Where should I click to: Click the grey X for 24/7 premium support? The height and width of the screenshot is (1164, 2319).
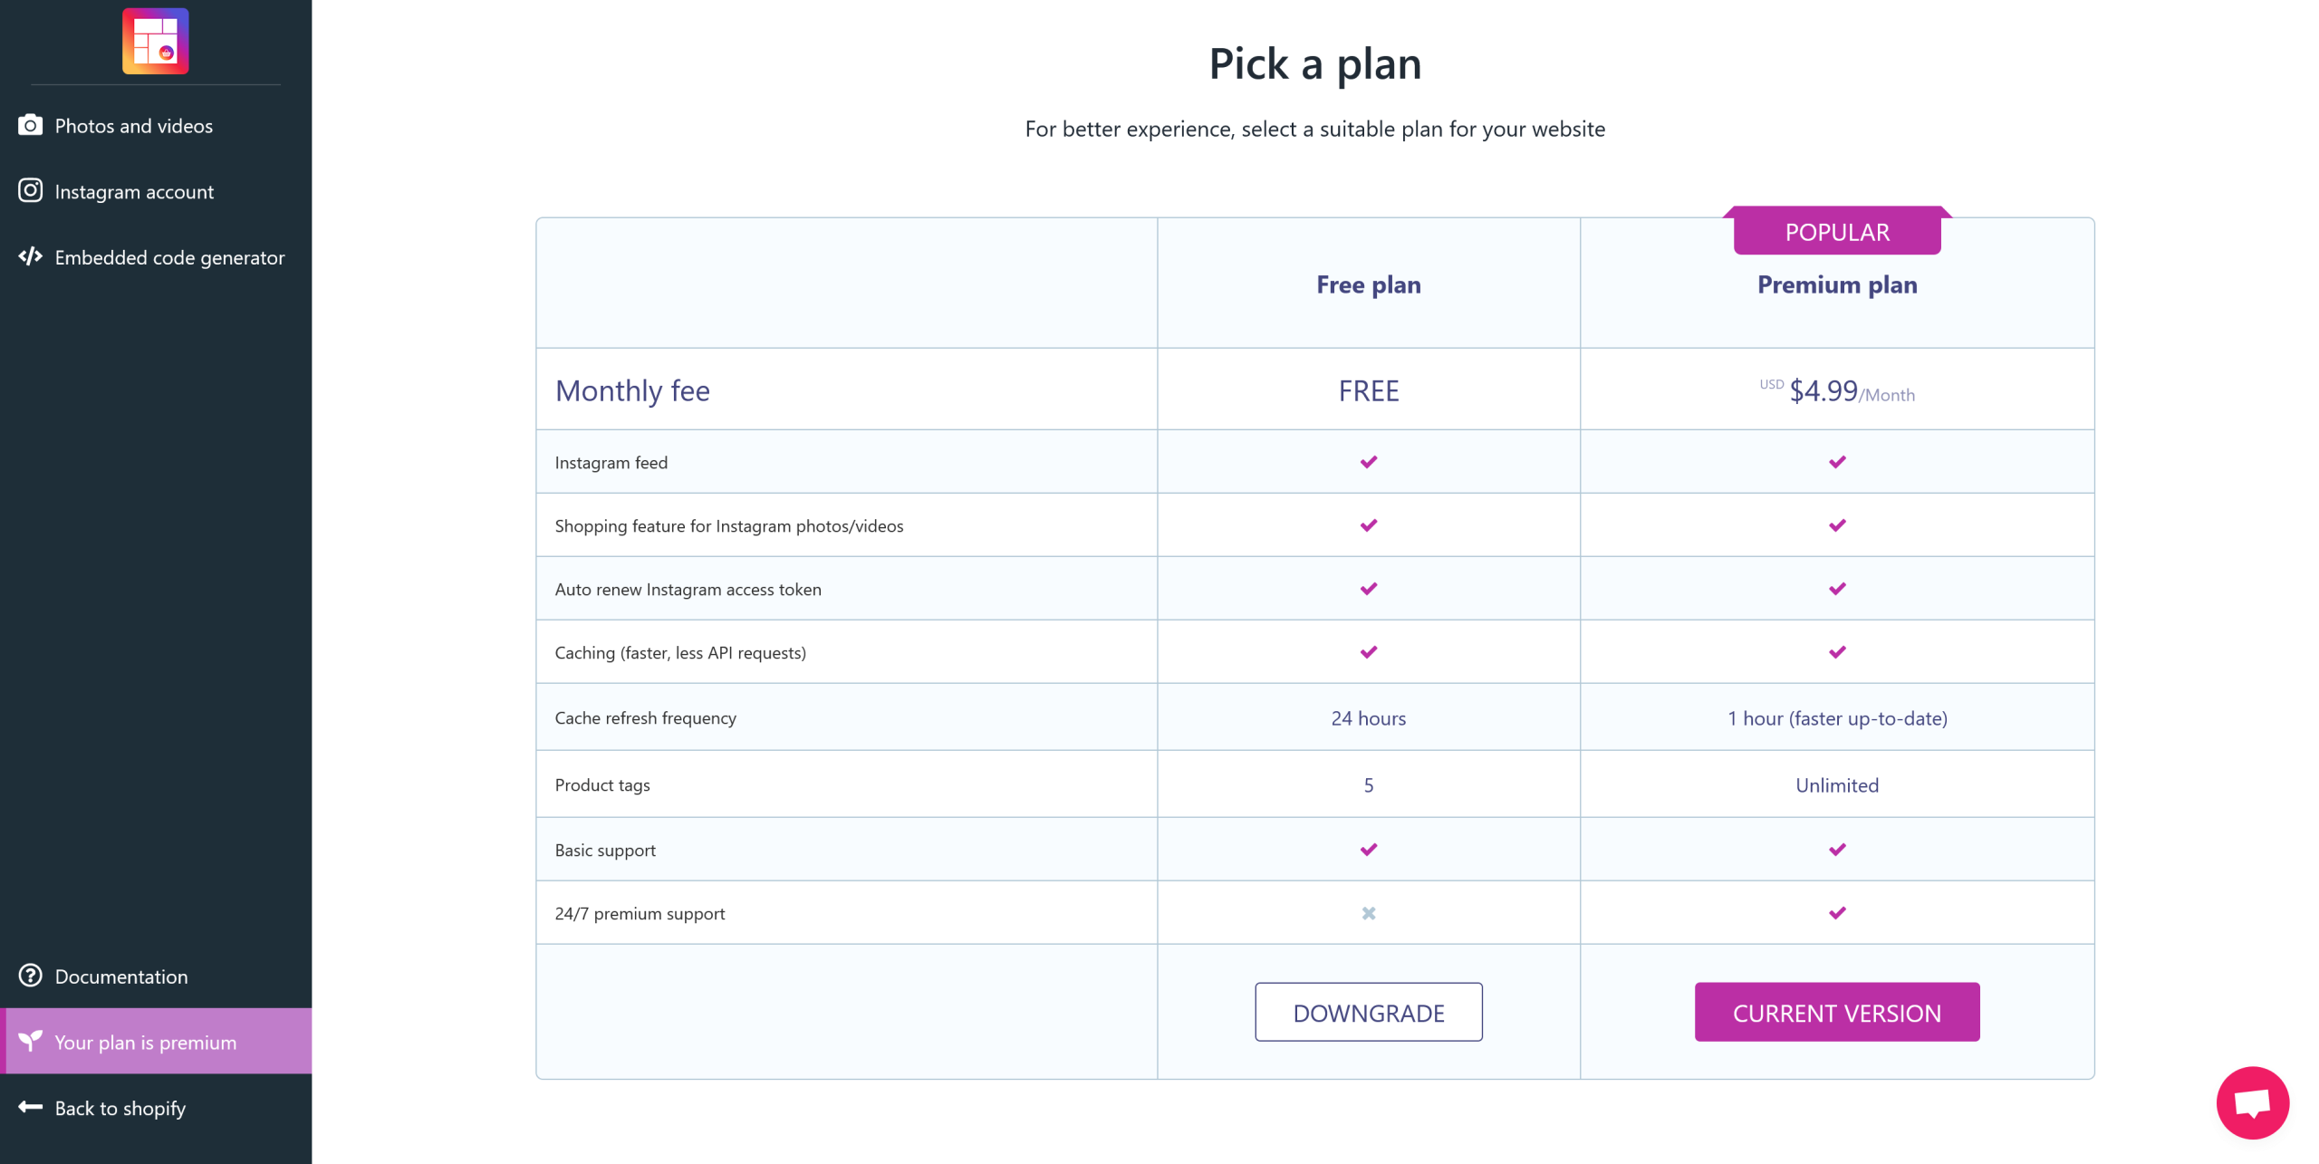(1368, 913)
